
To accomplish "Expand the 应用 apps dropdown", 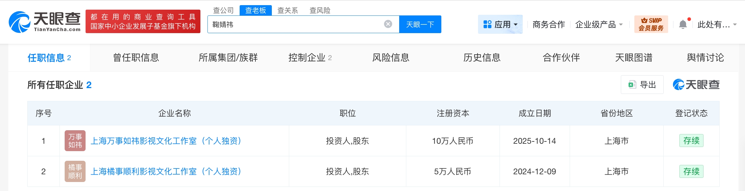I will pos(500,24).
